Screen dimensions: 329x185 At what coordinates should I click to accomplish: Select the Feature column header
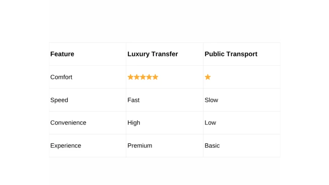pyautogui.click(x=62, y=54)
